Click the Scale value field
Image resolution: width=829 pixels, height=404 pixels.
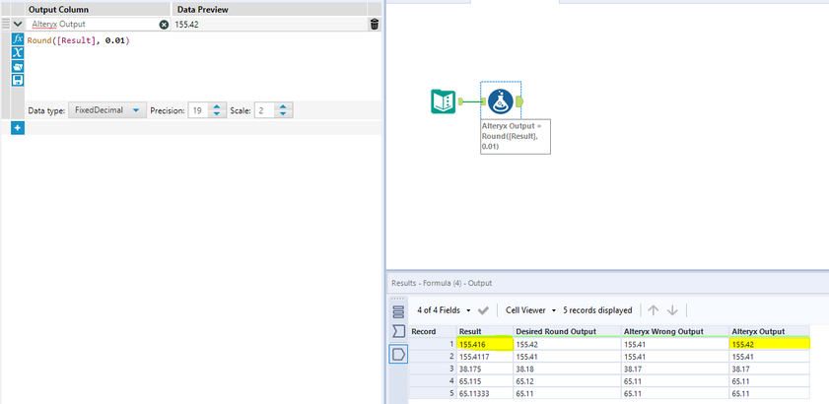(x=264, y=110)
